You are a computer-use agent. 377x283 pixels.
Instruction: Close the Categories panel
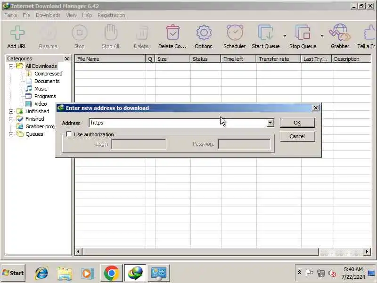(x=67, y=58)
